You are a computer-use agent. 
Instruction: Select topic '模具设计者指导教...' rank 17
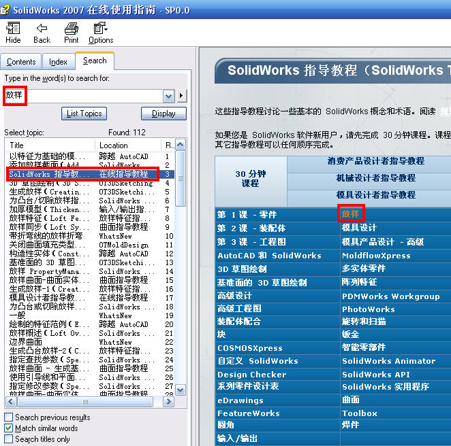coord(90,298)
